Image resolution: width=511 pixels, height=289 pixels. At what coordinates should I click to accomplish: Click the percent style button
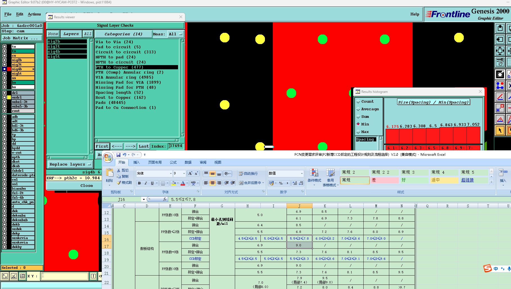pyautogui.click(x=281, y=183)
